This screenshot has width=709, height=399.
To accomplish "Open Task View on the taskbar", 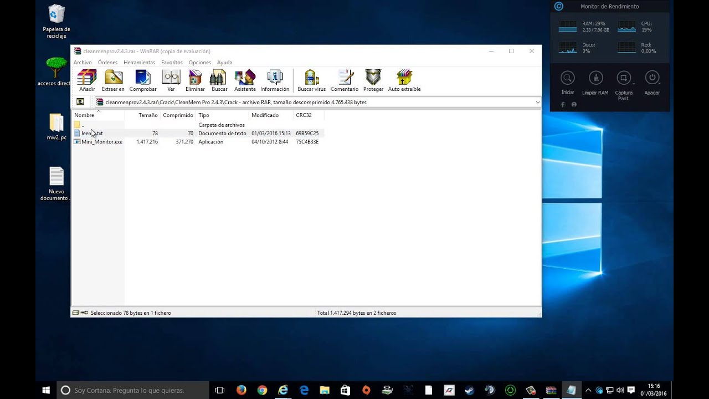I will [220, 390].
